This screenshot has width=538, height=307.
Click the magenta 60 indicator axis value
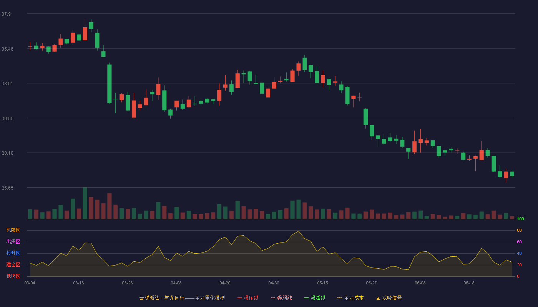(x=519, y=242)
